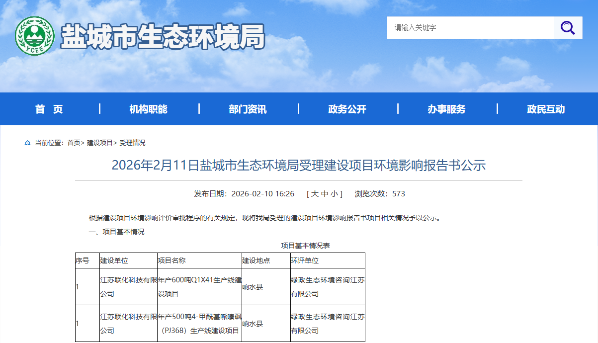Image resolution: width=598 pixels, height=343 pixels.
Task: Click the article title heading text
Action: coord(298,166)
